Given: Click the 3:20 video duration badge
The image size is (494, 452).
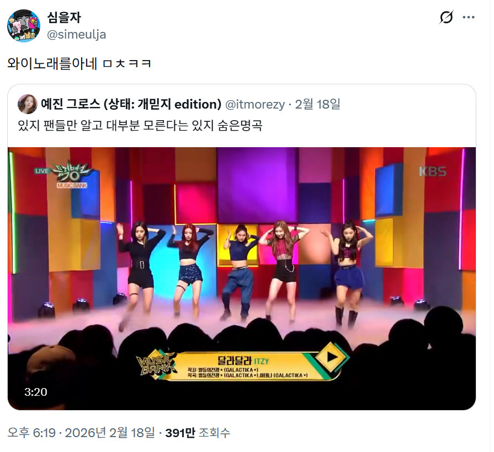Looking at the screenshot, I should pos(36,392).
